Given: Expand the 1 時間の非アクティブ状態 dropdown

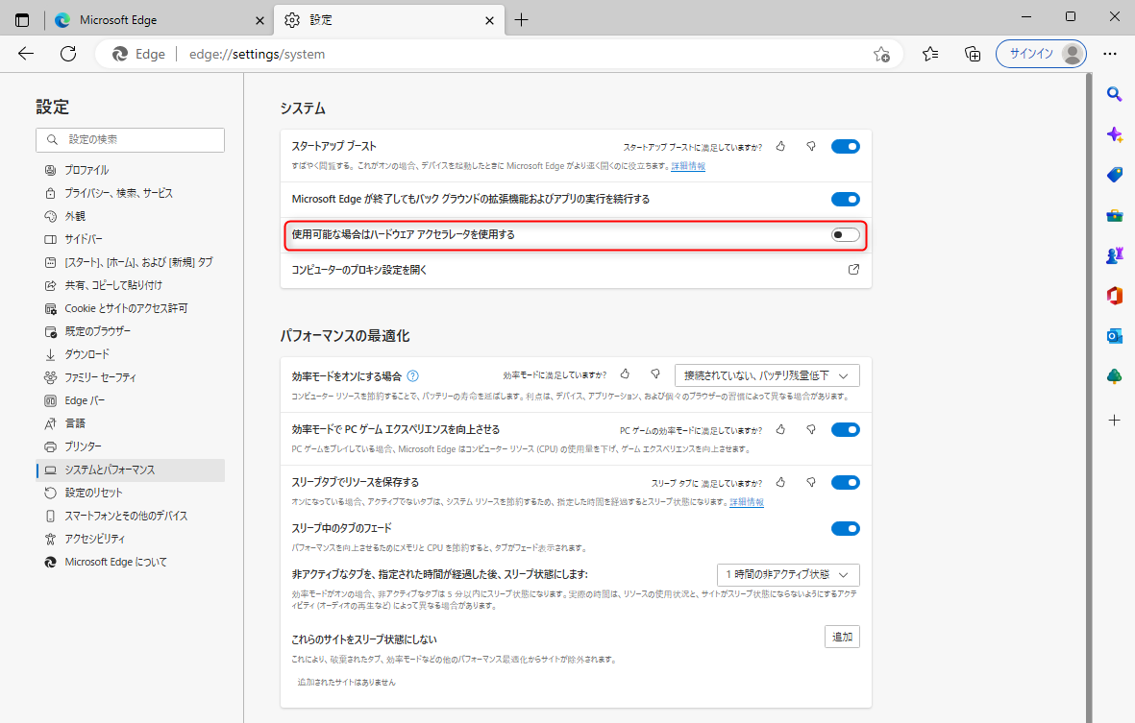Looking at the screenshot, I should pos(788,574).
